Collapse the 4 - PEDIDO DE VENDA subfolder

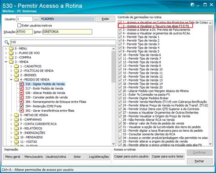tap(11, 80)
